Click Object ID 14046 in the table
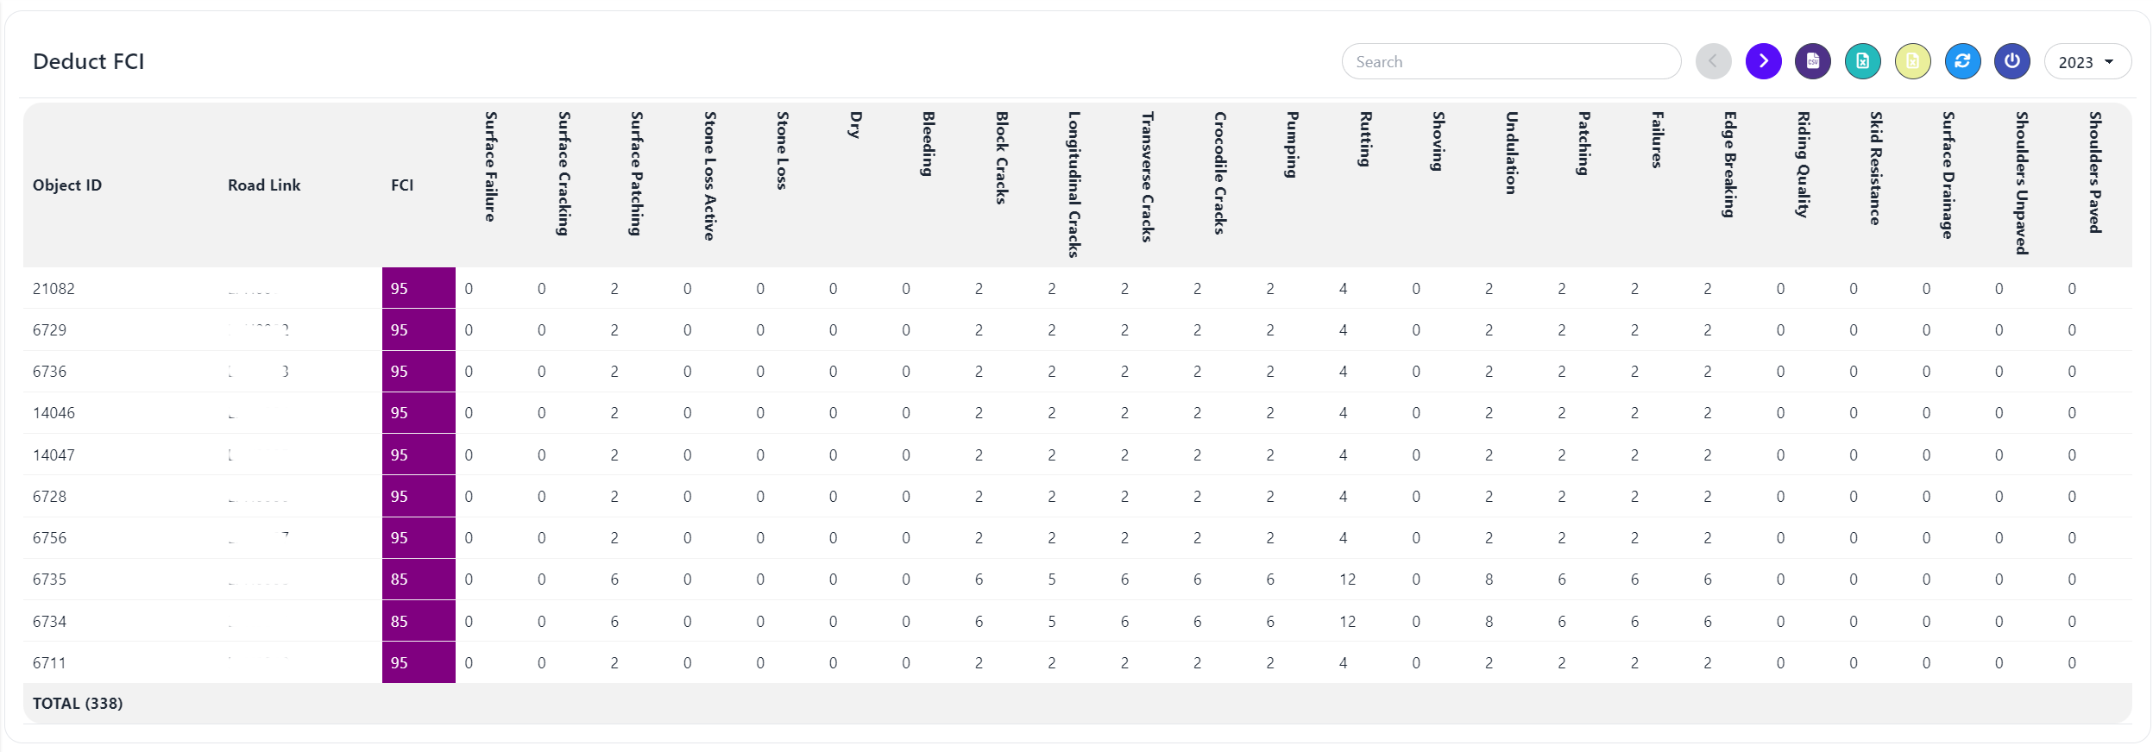 pyautogui.click(x=54, y=413)
